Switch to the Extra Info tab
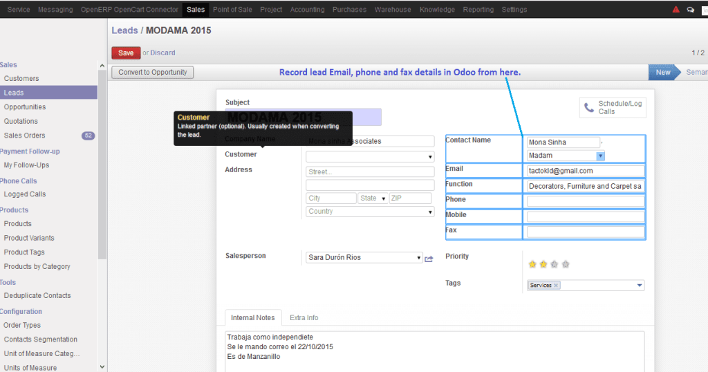 tap(304, 318)
